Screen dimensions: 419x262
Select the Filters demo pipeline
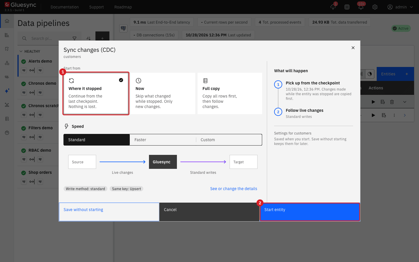[40, 128]
